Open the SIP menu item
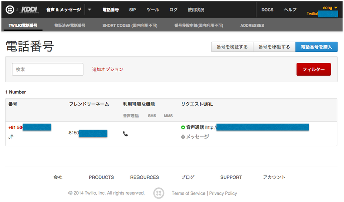This screenshot has height=202, width=344. (x=133, y=10)
